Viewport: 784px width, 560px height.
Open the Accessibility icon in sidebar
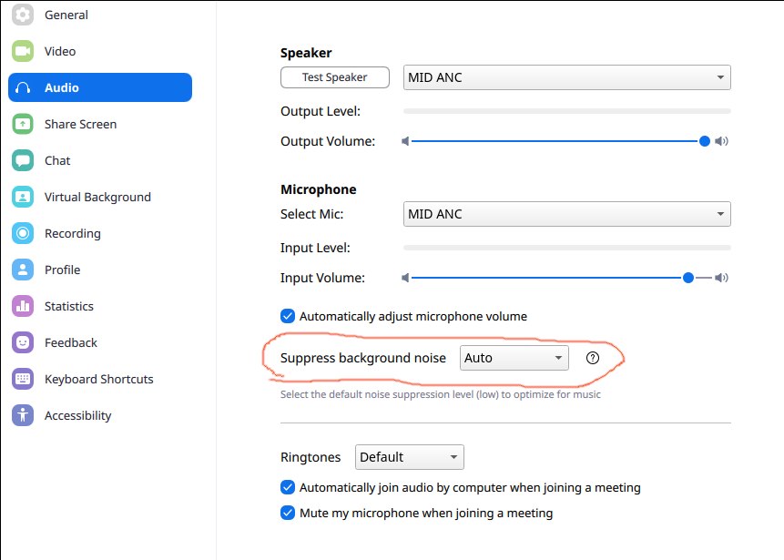coord(23,415)
